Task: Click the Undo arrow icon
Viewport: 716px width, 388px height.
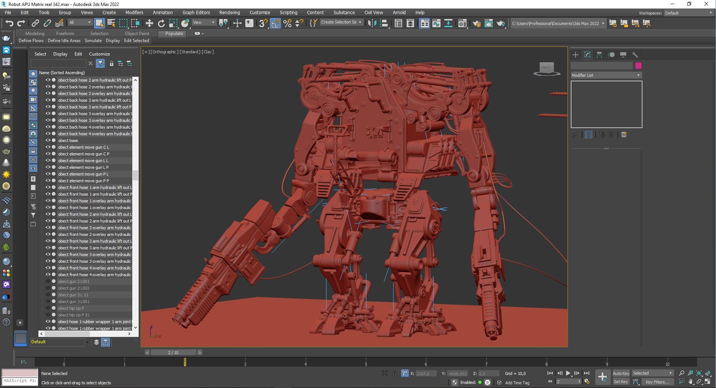Action: [x=9, y=23]
